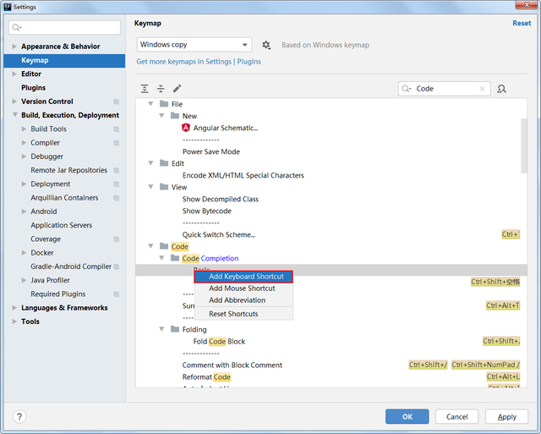Choose Add Mouse Shortcut
Viewport: 541px width, 434px height.
click(x=243, y=288)
